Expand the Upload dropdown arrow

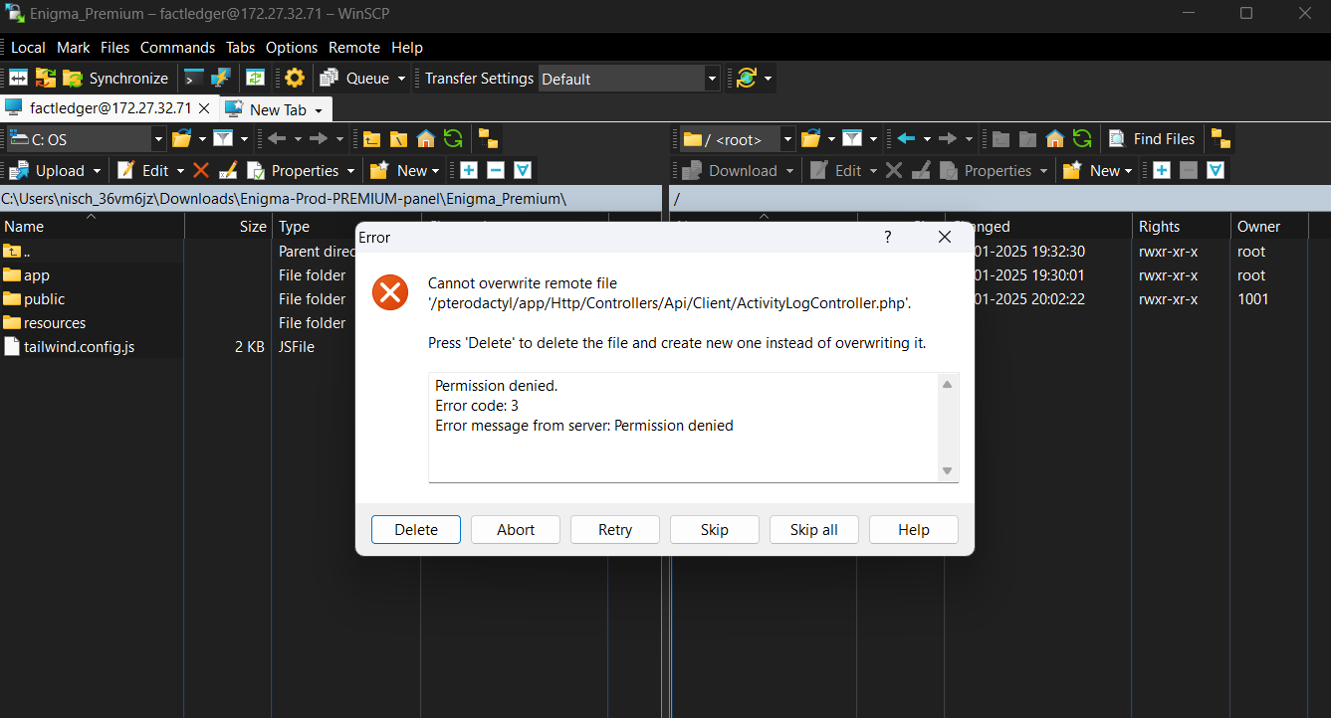click(x=96, y=171)
